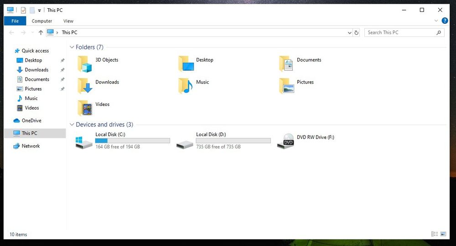Open the Pictures folder icon in Folders

tap(286, 86)
